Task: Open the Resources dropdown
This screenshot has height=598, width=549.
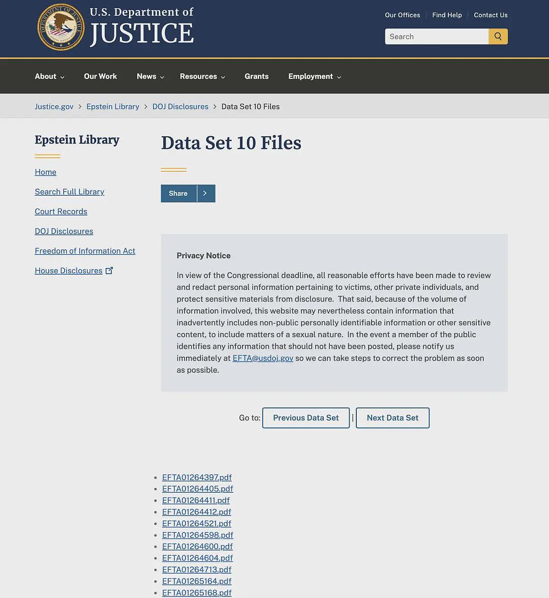Action: (x=202, y=76)
